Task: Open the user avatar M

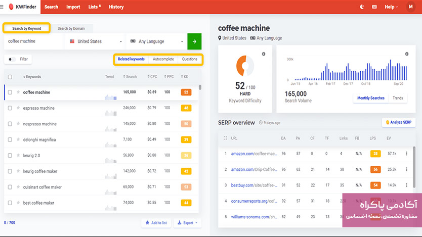Action: point(411,7)
